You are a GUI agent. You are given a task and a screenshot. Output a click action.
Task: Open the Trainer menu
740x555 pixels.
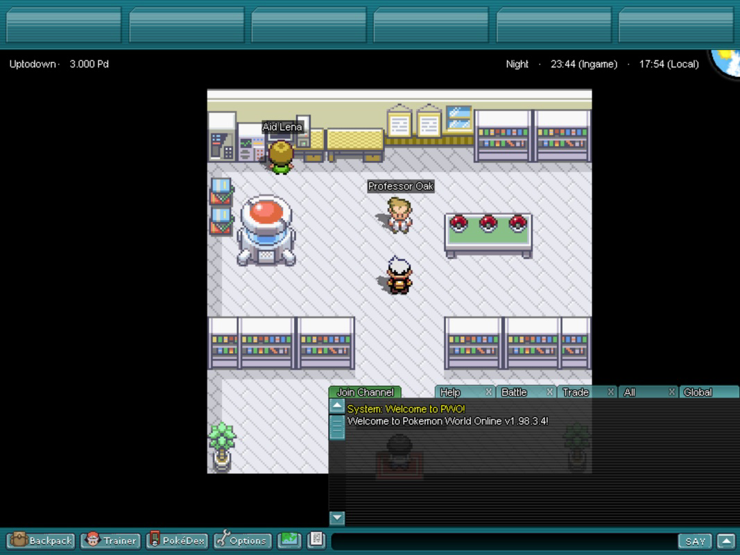coord(110,540)
